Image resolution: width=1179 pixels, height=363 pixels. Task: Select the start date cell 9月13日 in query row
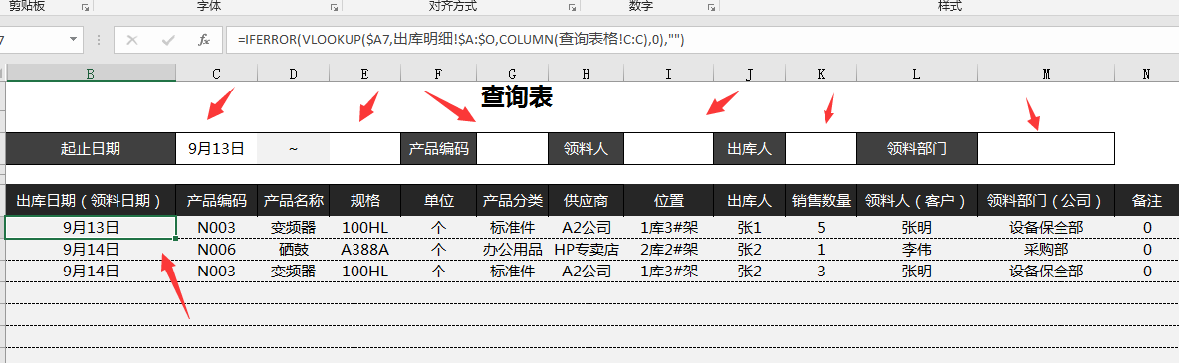pos(216,149)
